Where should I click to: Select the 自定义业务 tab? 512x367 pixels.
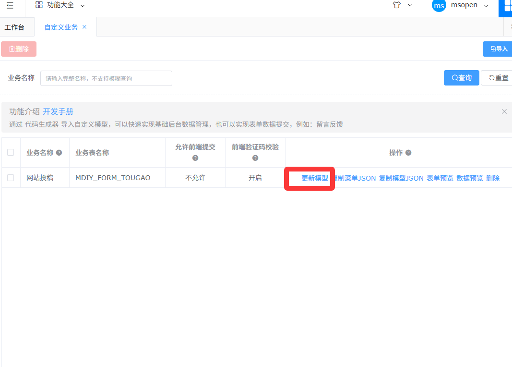click(61, 27)
